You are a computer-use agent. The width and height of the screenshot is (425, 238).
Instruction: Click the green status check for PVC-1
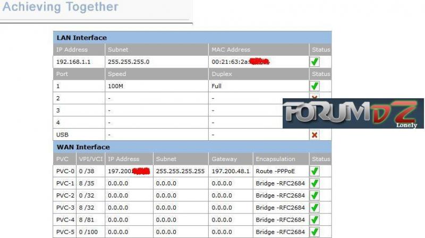pos(314,183)
